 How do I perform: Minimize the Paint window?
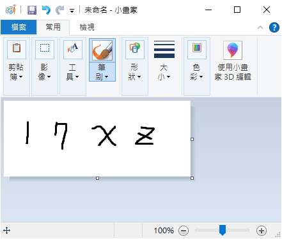tap(208, 10)
